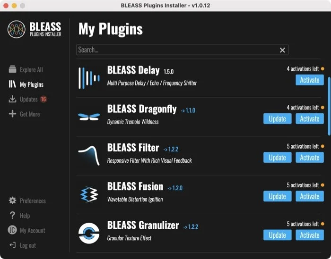
Task: Click the Preferences gear icon
Action: 12,201
